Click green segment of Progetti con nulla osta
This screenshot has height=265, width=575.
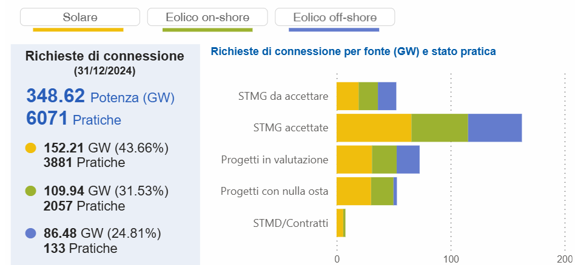point(382,191)
